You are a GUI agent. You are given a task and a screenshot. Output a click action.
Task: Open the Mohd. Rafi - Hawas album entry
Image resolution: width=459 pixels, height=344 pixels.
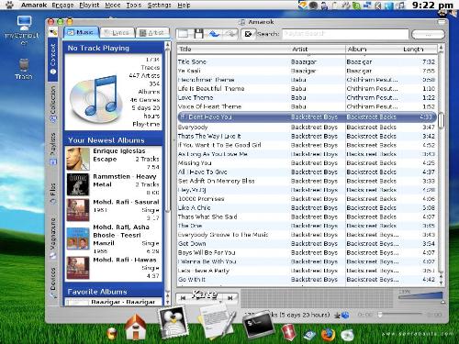tap(113, 268)
